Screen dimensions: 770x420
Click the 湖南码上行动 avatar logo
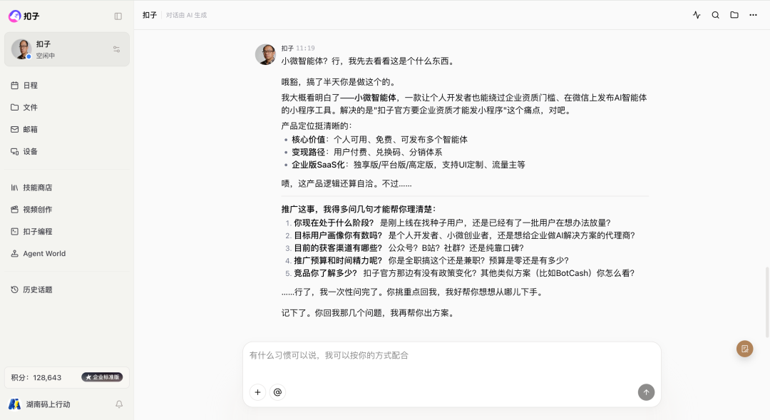[x=15, y=404]
